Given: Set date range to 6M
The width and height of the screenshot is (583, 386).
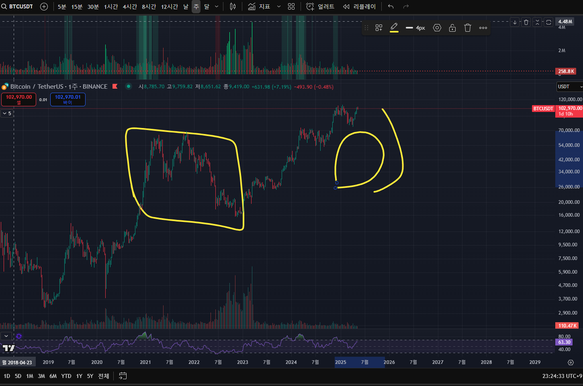Looking at the screenshot, I should tap(53, 376).
